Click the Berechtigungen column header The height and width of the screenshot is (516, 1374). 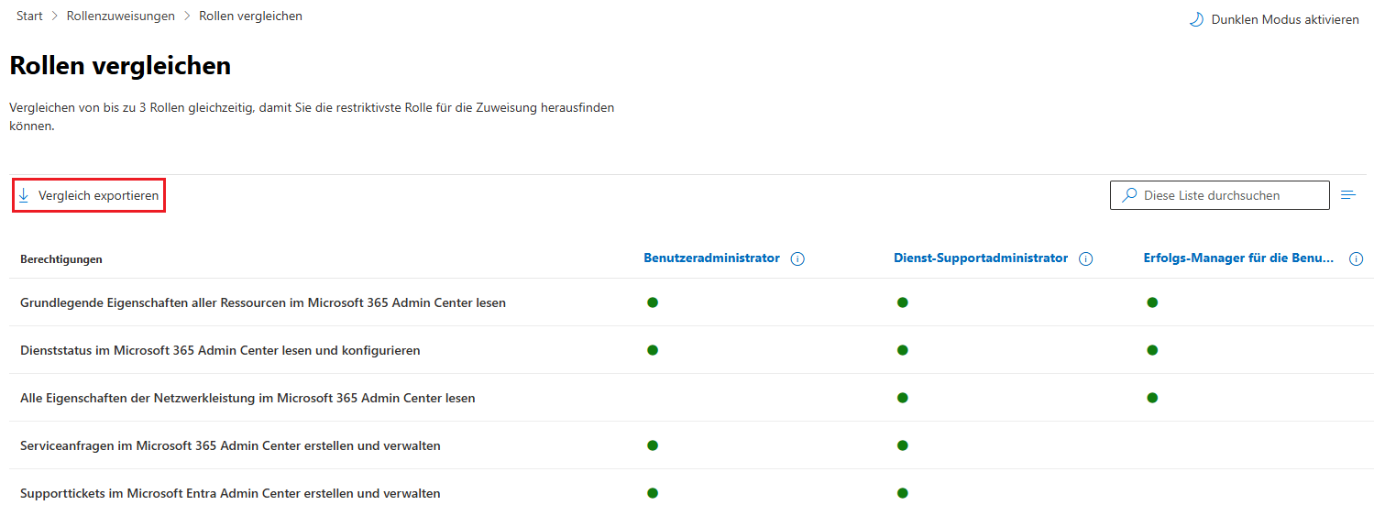[61, 259]
